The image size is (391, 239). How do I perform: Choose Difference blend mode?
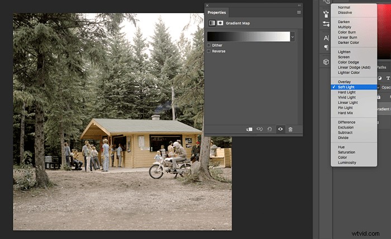coord(354,122)
